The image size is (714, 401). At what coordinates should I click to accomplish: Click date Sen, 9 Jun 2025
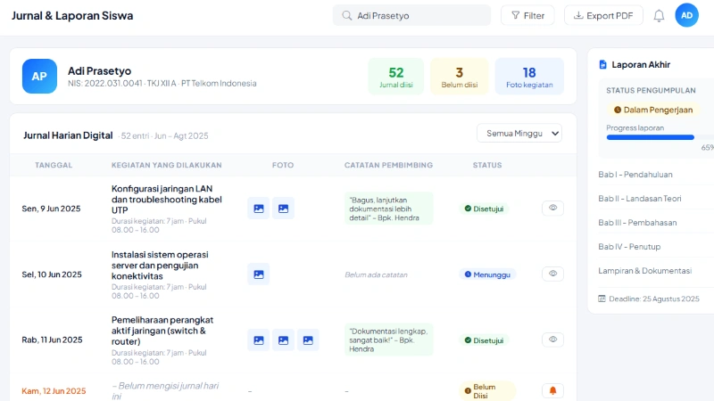(x=51, y=209)
